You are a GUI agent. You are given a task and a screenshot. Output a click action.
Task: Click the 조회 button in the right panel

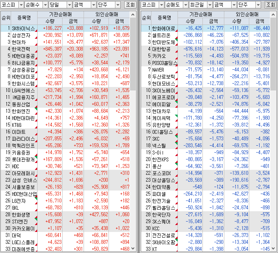pyautogui.click(x=271, y=5)
